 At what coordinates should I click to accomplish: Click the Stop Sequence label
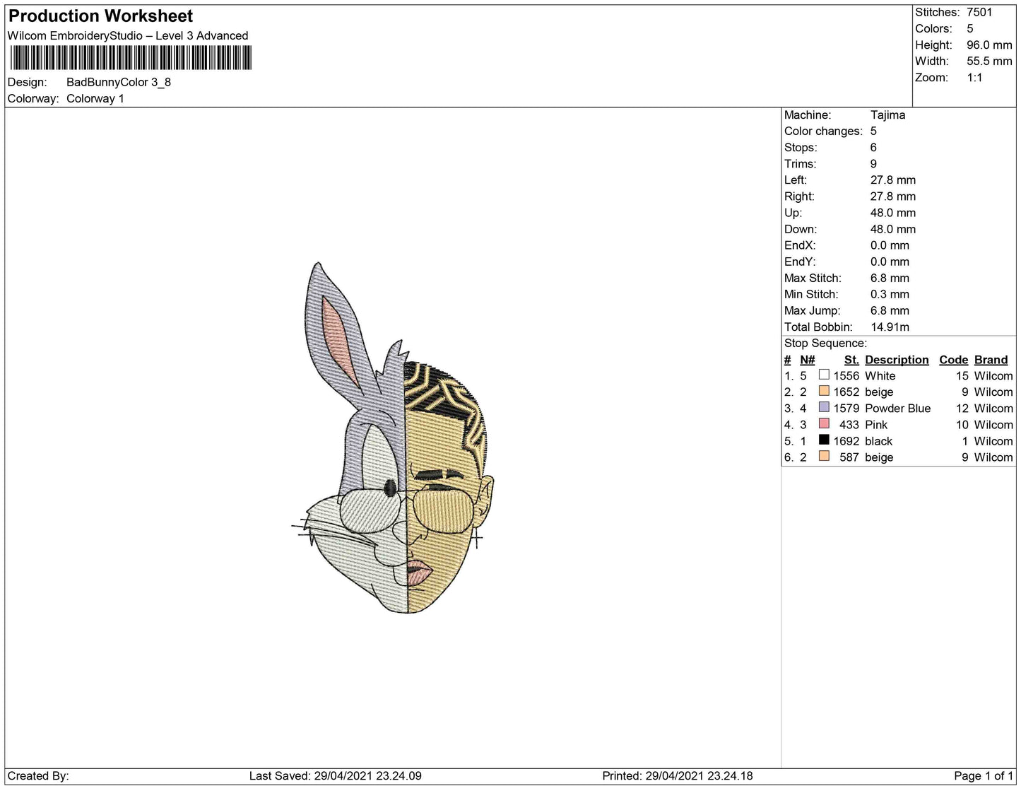click(825, 344)
